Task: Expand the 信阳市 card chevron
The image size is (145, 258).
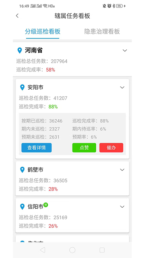Action: [x=122, y=207]
